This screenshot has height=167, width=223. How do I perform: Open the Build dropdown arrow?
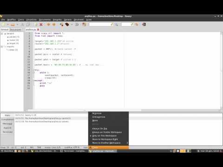click(72, 25)
